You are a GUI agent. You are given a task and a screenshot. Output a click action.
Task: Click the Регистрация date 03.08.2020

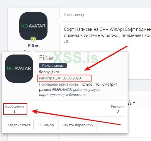tap(72, 78)
